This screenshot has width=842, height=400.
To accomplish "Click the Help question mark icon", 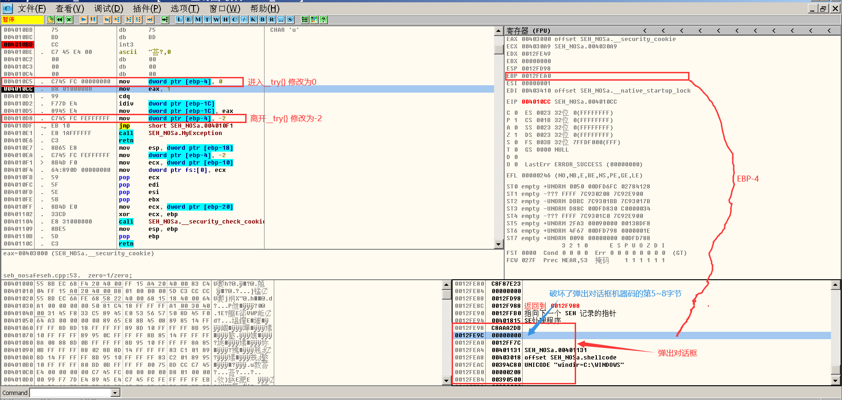I will click(324, 19).
